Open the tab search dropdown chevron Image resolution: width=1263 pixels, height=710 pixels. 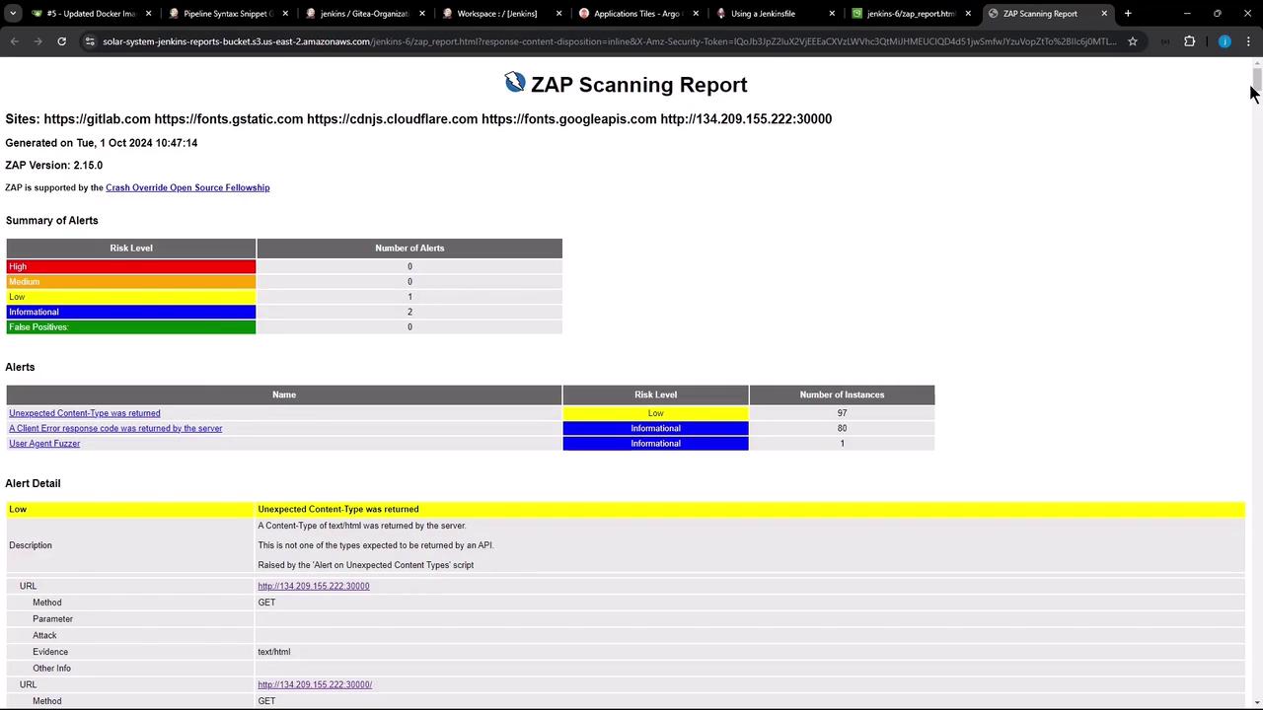[x=13, y=14]
